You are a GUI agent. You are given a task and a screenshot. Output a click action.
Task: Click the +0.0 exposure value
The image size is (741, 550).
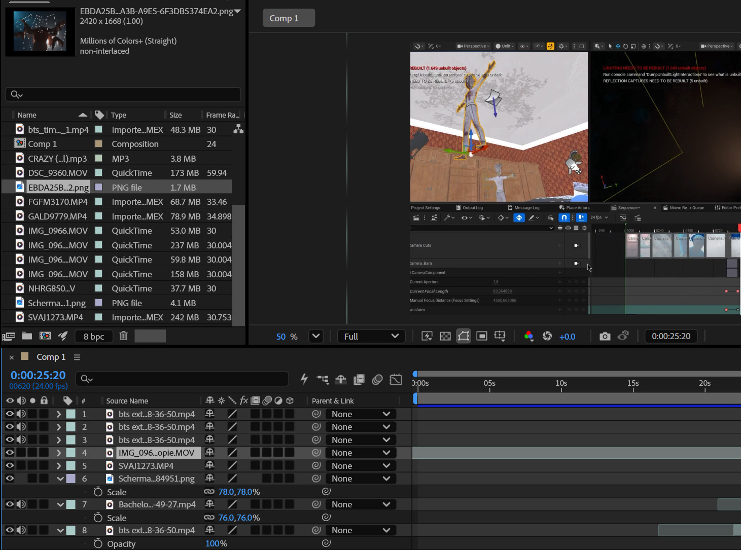pyautogui.click(x=567, y=337)
